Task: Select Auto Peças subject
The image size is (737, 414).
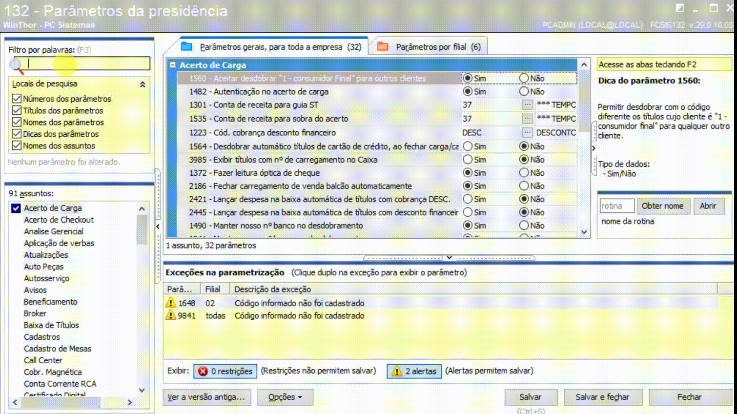Action: click(x=44, y=267)
